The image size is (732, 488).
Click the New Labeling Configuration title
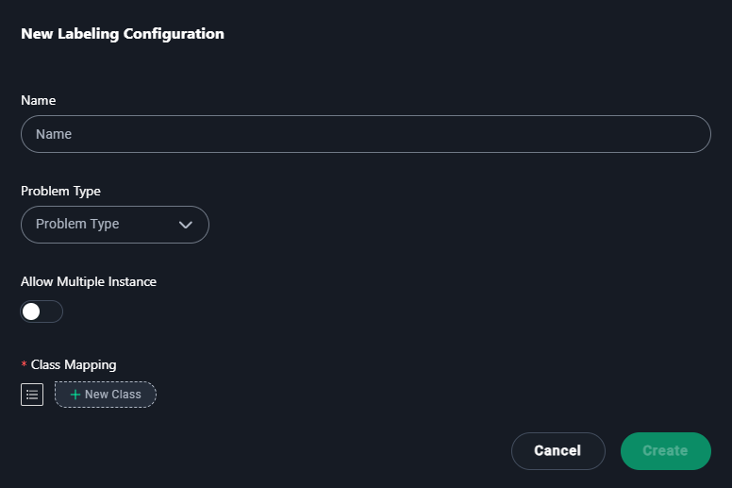point(123,34)
